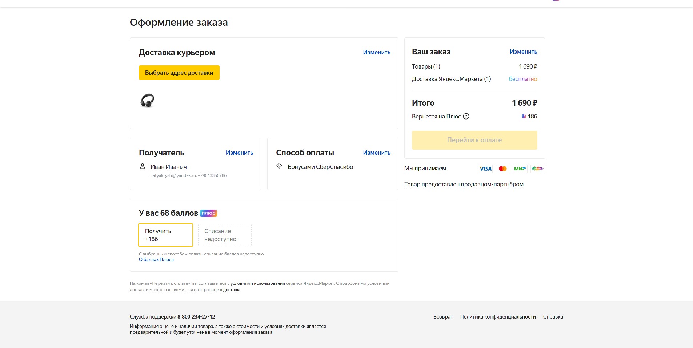Open условиями использования link
This screenshot has width=693, height=348.
point(257,283)
